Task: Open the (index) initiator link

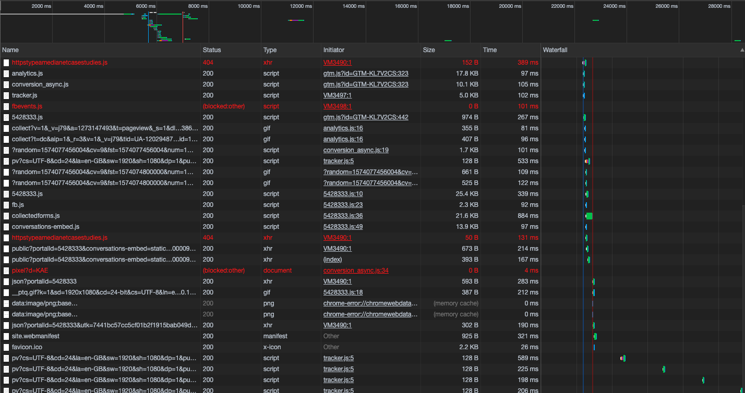Action: click(332, 260)
